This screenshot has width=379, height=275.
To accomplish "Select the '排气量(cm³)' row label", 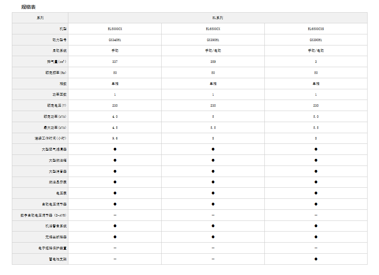I will tap(57, 62).
